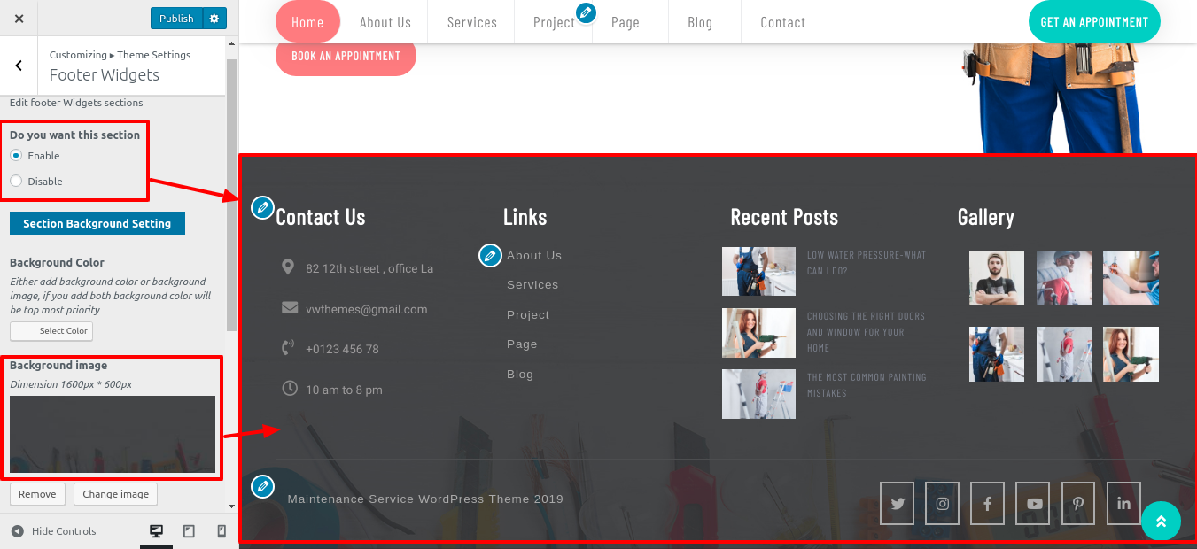Go back to Theme Settings with arrow

[19, 66]
